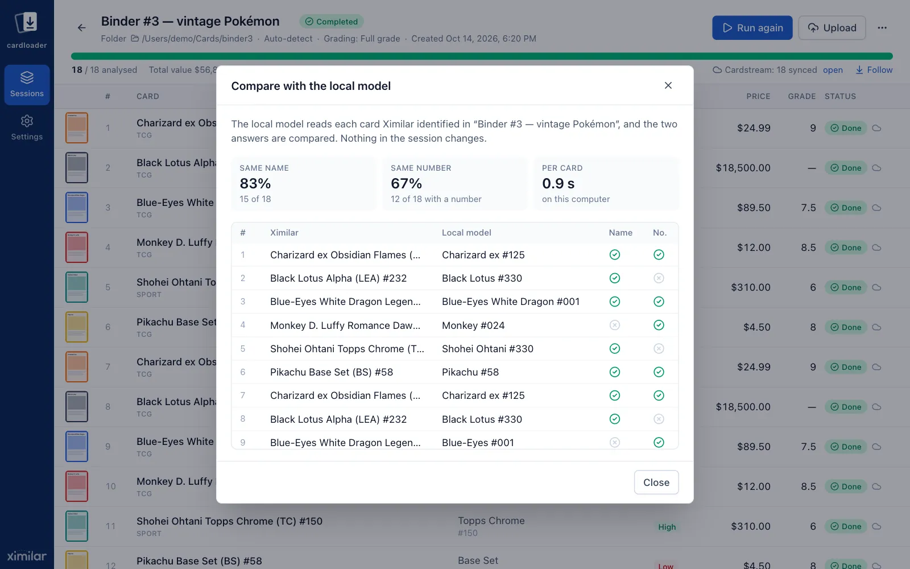Open Settings in the sidebar
The width and height of the screenshot is (910, 569).
27,127
